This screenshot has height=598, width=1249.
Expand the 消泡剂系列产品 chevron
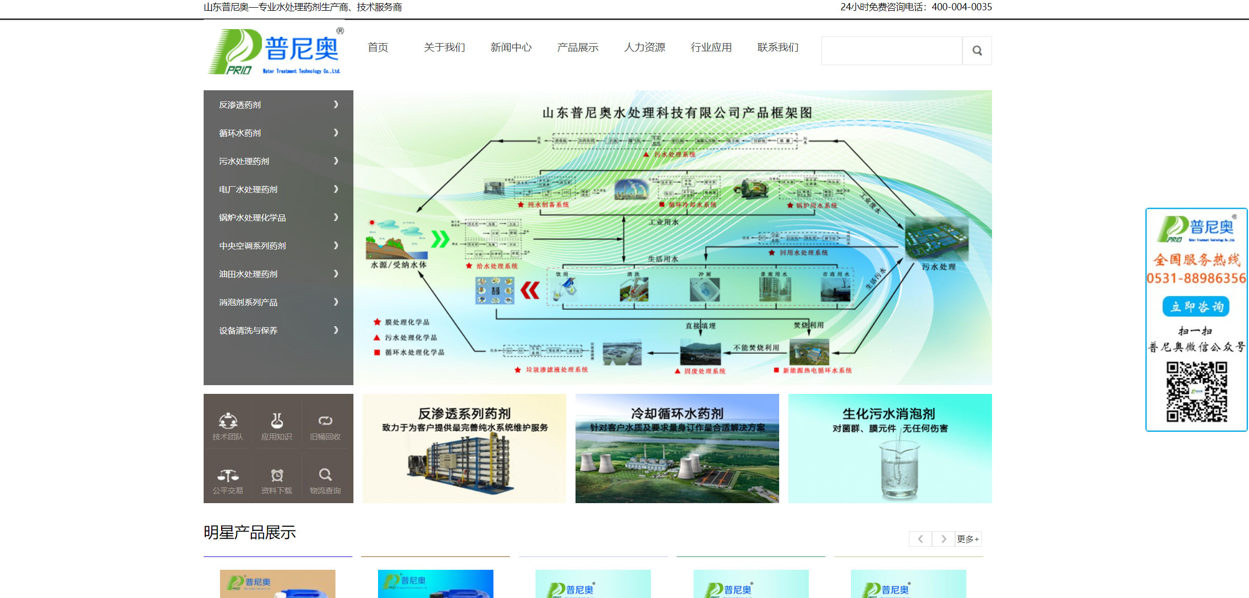point(336,302)
